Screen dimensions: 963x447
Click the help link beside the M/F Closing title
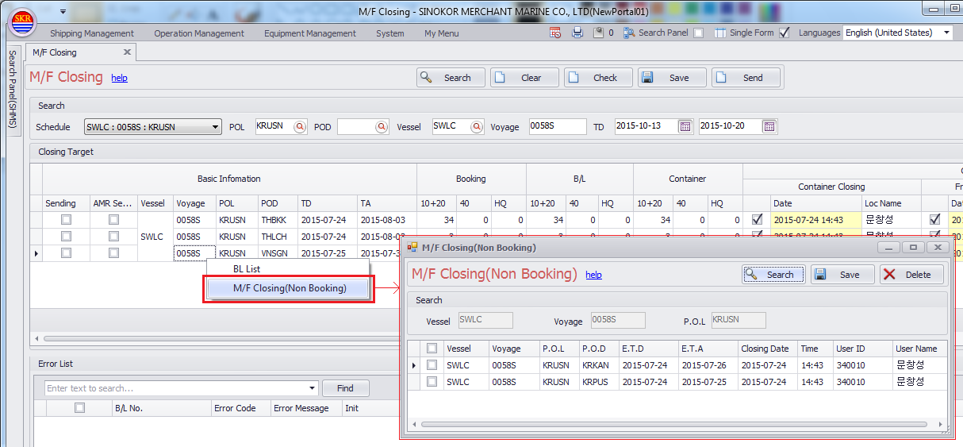coord(119,78)
